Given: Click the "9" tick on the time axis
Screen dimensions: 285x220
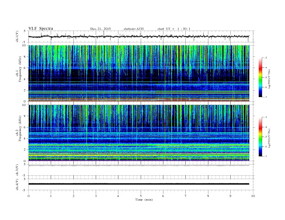Looking at the screenshot, I should [x=230, y=196].
